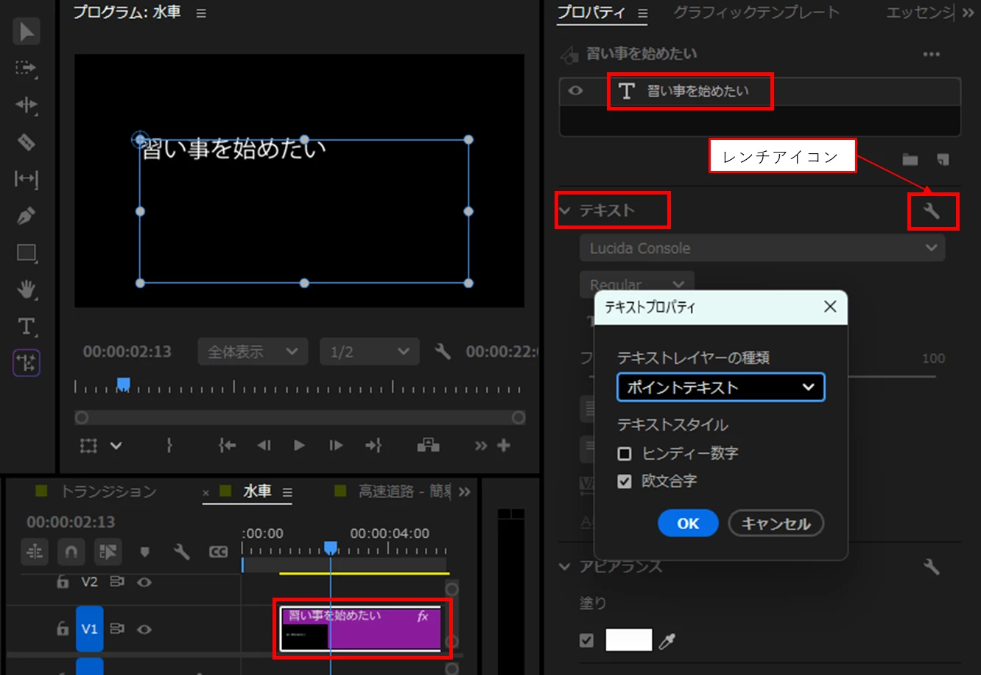
Task: Select the 習い事を始めたい text layer row
Action: point(760,91)
